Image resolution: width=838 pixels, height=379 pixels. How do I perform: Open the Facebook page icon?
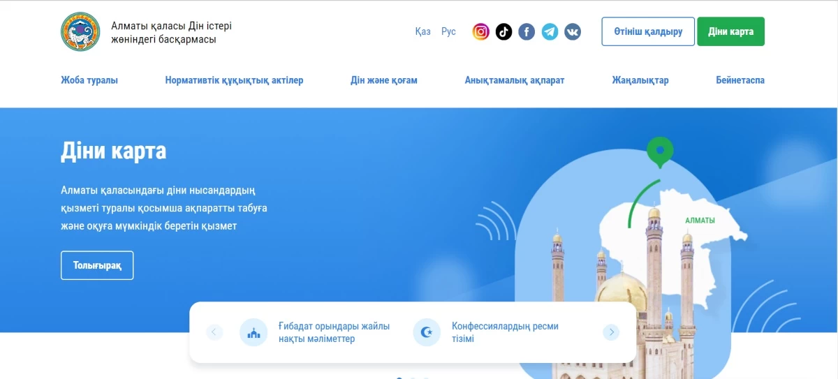(527, 31)
